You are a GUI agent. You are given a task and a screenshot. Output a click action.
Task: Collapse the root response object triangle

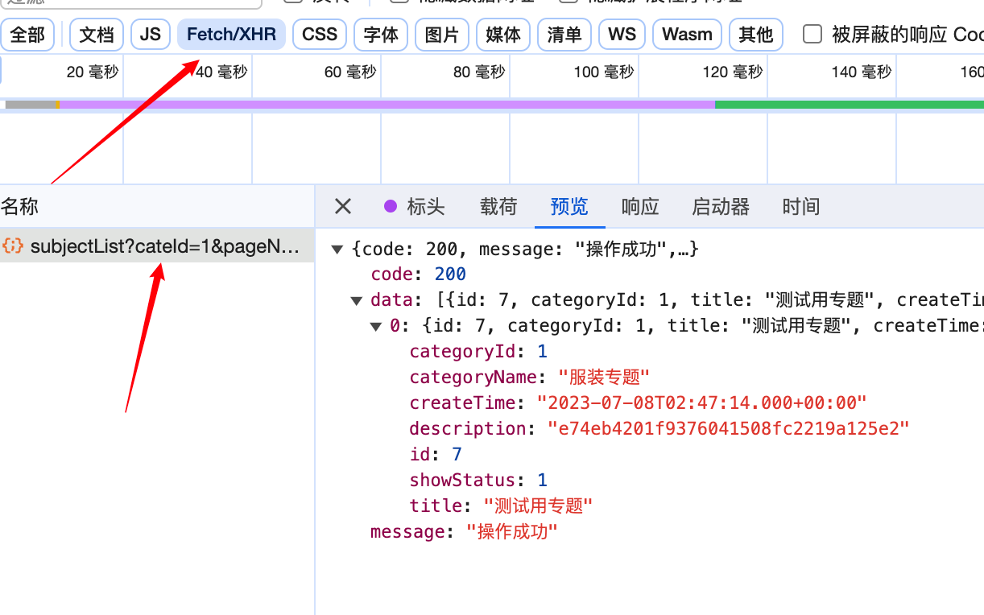pos(337,250)
